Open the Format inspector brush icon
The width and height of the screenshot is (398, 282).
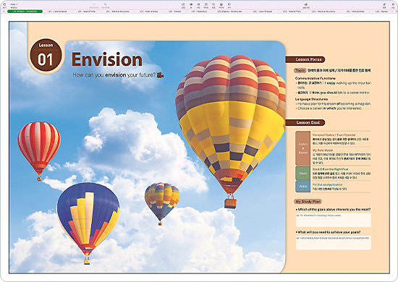tap(384, 4)
